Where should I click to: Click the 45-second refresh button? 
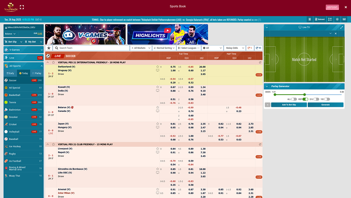pyautogui.click(x=258, y=48)
